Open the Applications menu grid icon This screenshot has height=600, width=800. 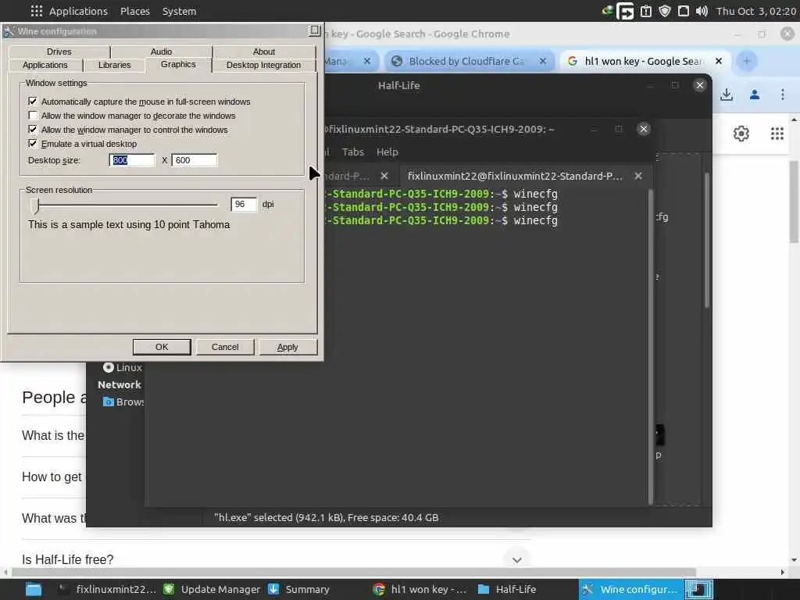36,11
